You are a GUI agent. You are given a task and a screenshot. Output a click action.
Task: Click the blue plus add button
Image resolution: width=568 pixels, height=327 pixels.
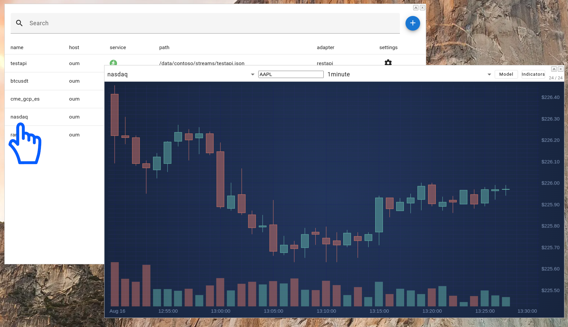412,23
